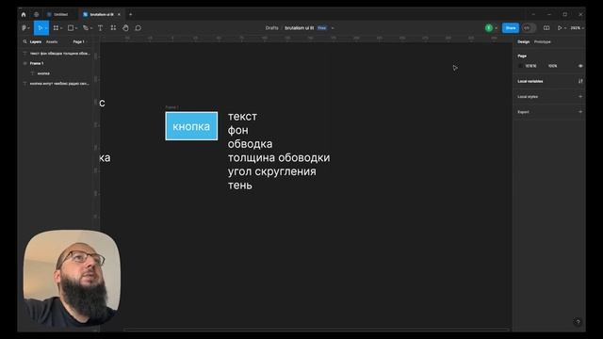Viewport: 603px width, 339px height.
Task: Edit the page background hex value
Action: coord(530,66)
